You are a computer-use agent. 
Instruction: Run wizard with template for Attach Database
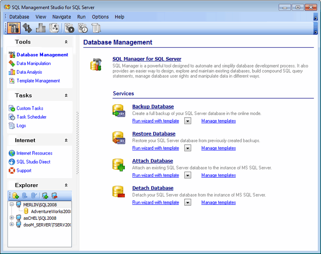[156, 175]
